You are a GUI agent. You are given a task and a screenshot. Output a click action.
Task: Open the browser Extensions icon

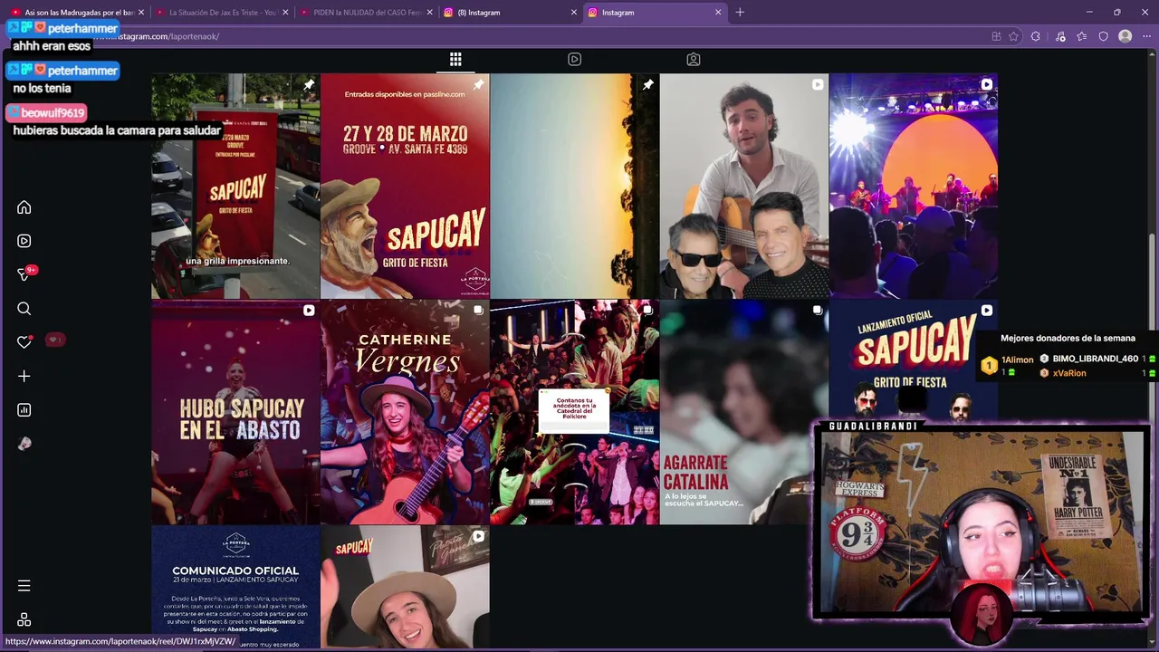point(1036,36)
